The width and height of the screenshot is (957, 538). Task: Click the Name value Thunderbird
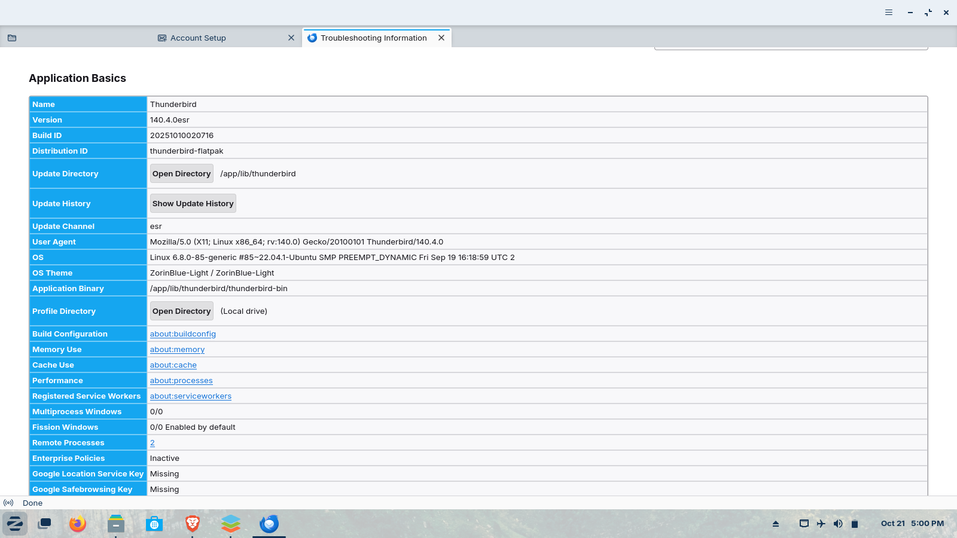pyautogui.click(x=173, y=105)
